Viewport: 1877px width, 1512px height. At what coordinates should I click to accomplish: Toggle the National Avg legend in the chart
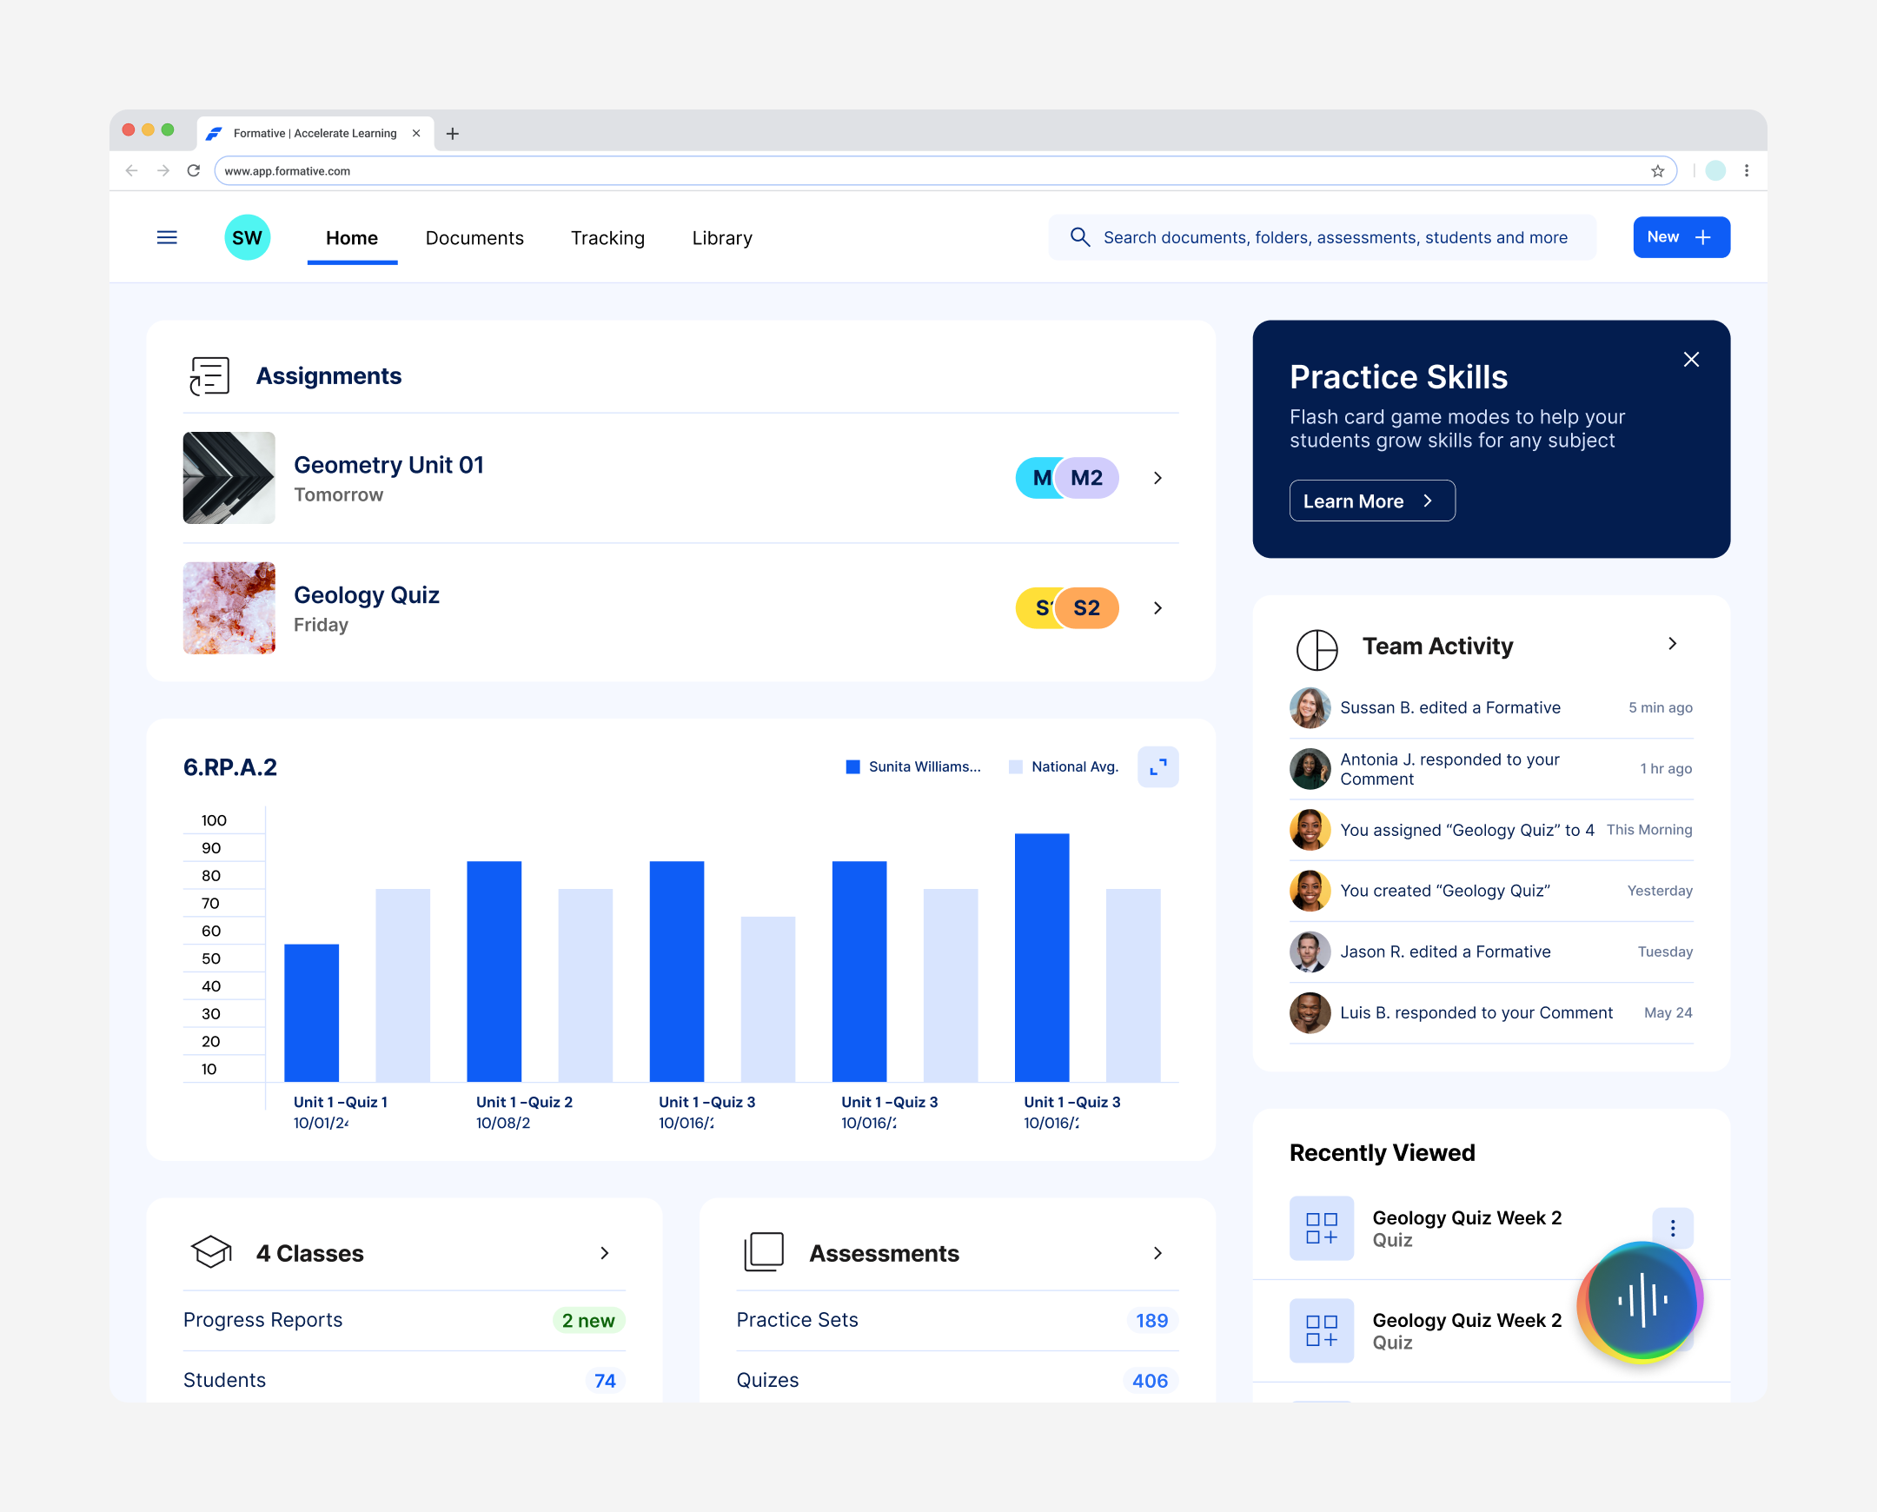coord(1063,766)
